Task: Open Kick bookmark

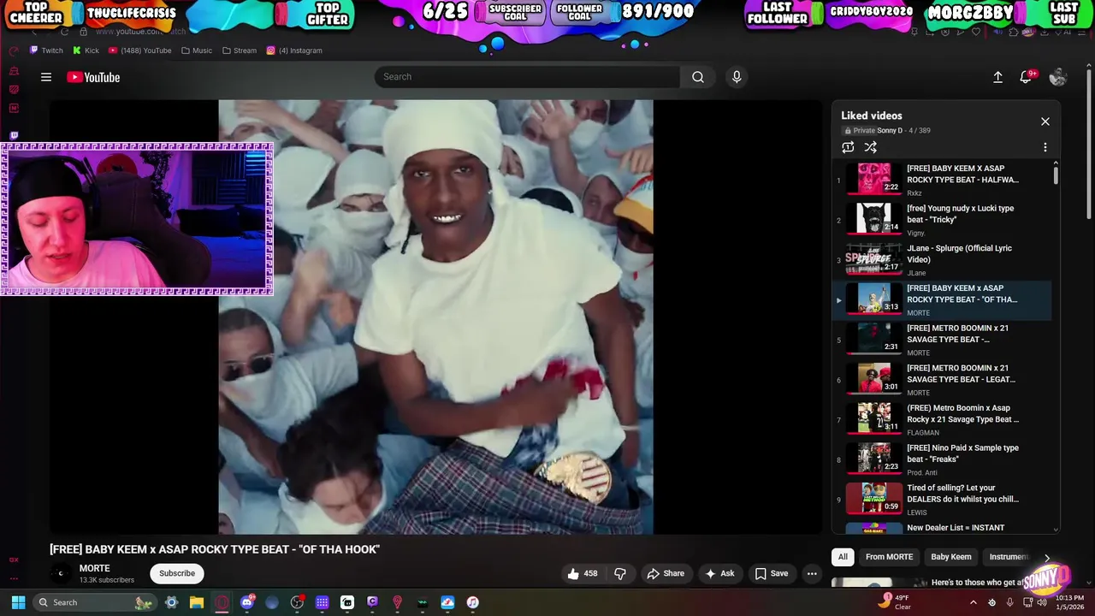Action: pyautogui.click(x=86, y=50)
